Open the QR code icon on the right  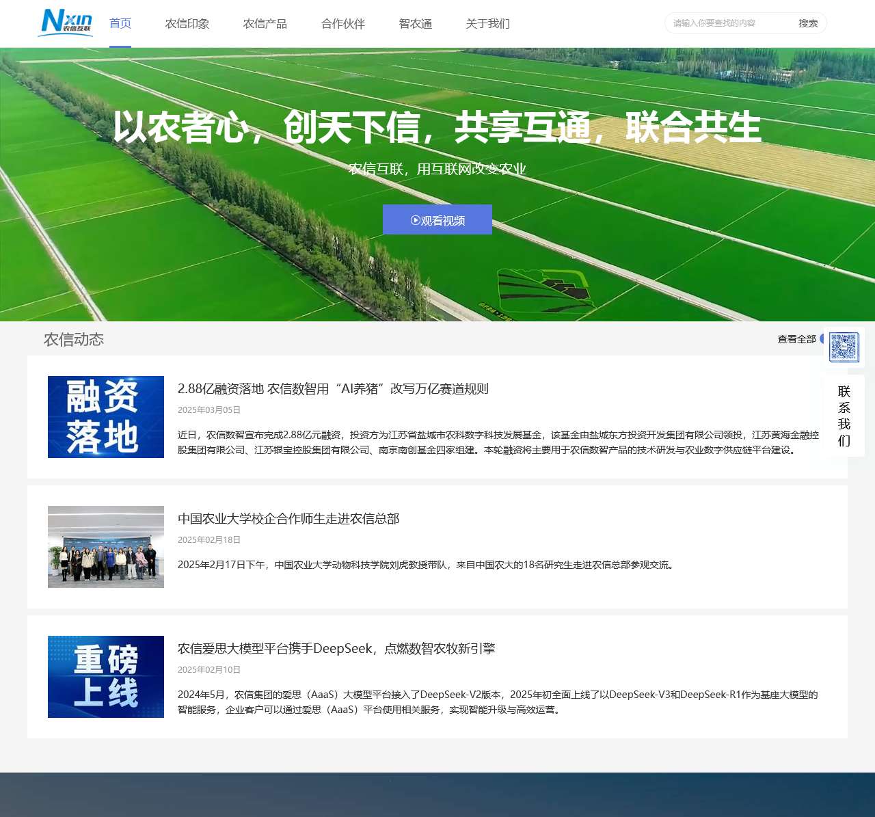point(844,347)
